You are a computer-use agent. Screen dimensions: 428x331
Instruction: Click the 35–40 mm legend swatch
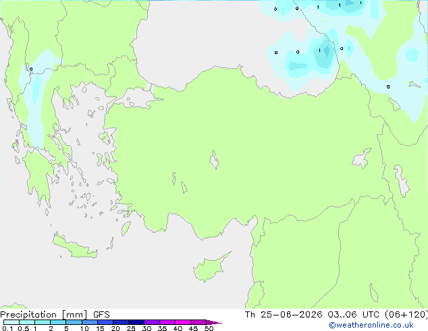167,322
